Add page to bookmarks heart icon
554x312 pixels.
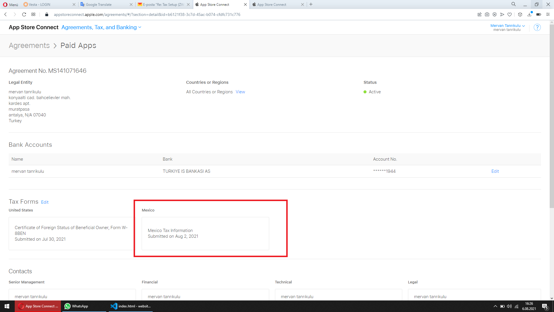(510, 14)
